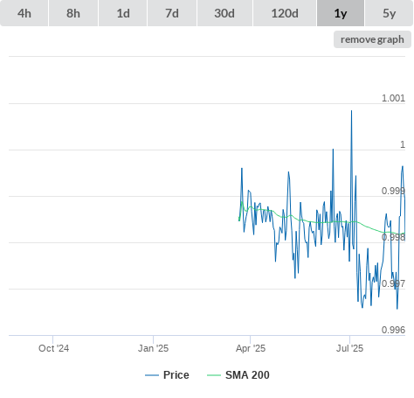Open the 7d time range view

172,13
